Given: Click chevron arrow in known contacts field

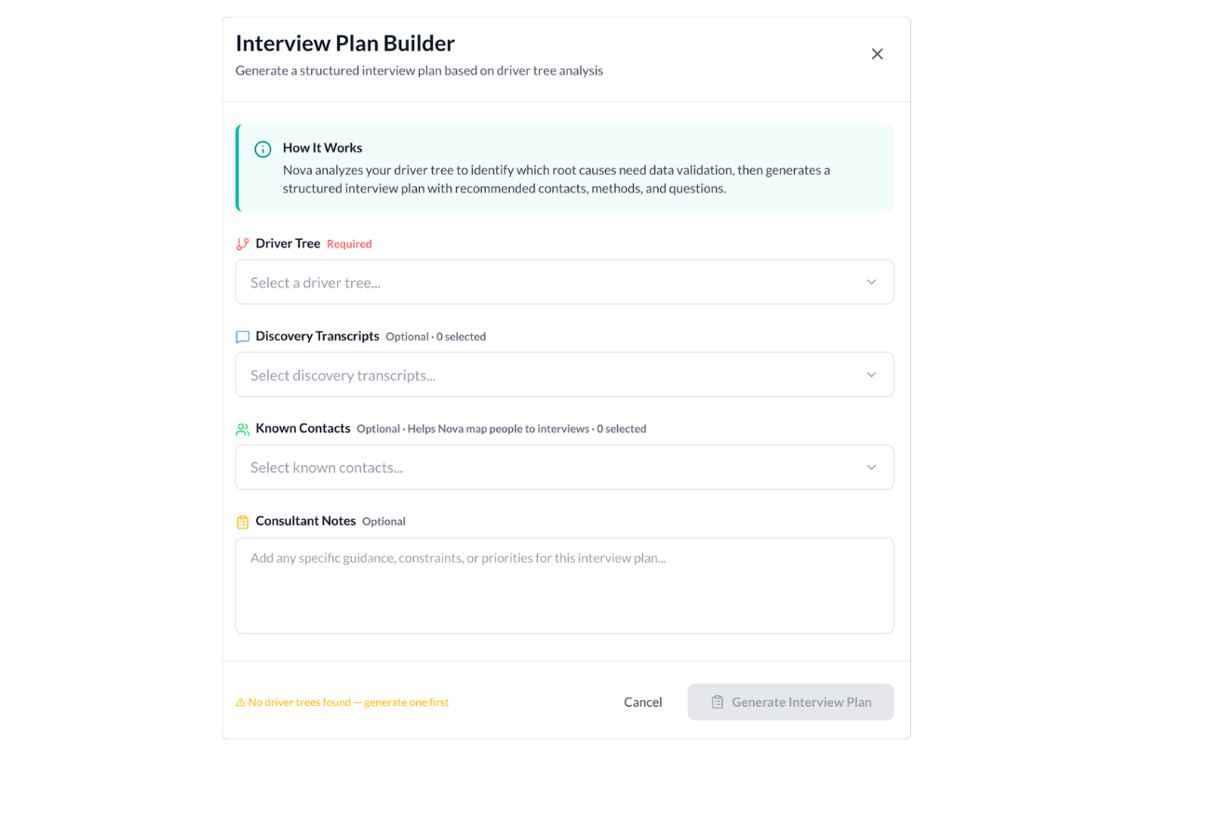Looking at the screenshot, I should [x=871, y=467].
